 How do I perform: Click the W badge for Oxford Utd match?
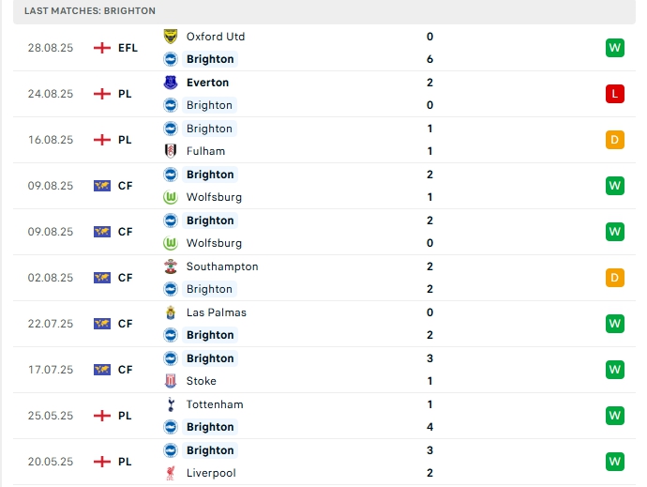(x=615, y=48)
